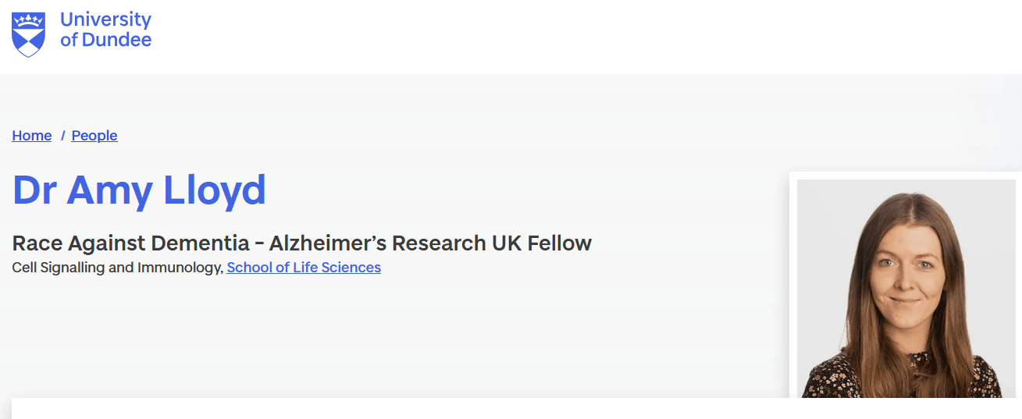The width and height of the screenshot is (1022, 419).
Task: Click the crown at top of the crest
Action: [x=28, y=19]
